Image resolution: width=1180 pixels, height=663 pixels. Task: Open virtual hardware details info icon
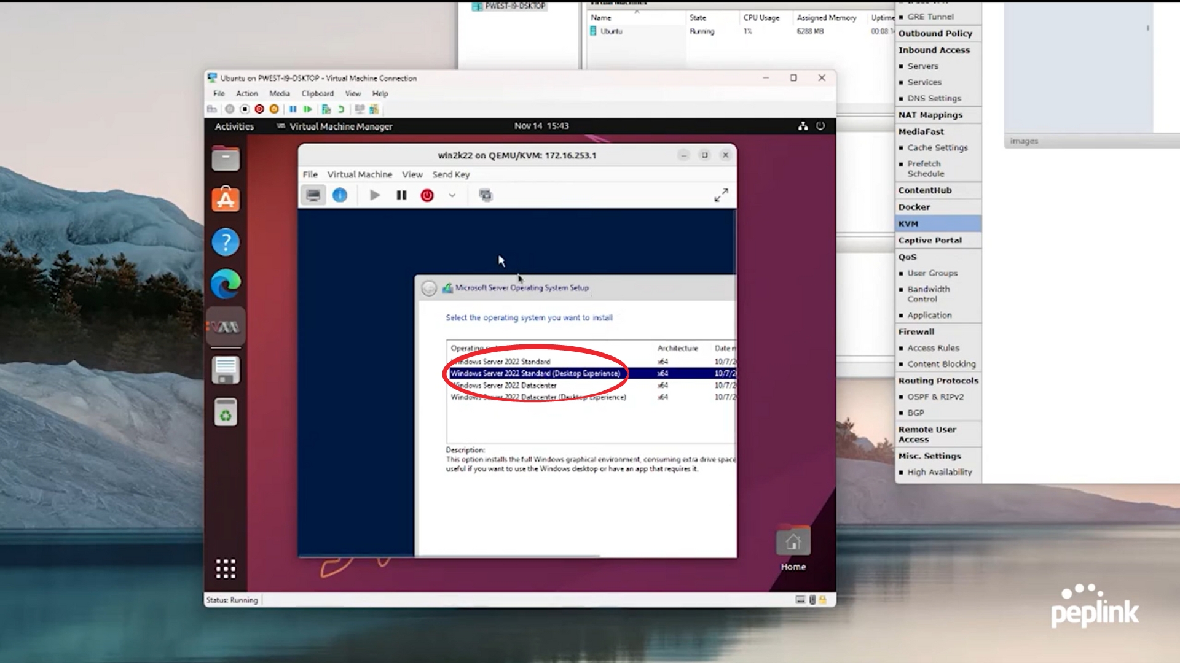[340, 195]
